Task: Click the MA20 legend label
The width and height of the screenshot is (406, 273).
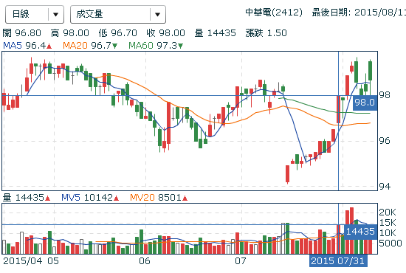Action: point(75,46)
